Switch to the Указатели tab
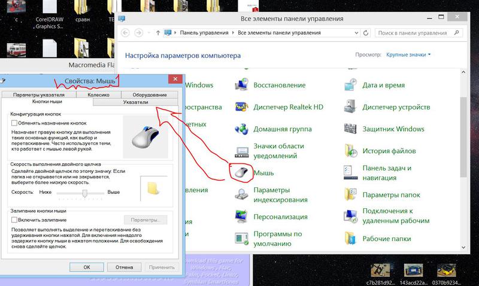The width and height of the screenshot is (479, 286). point(136,102)
